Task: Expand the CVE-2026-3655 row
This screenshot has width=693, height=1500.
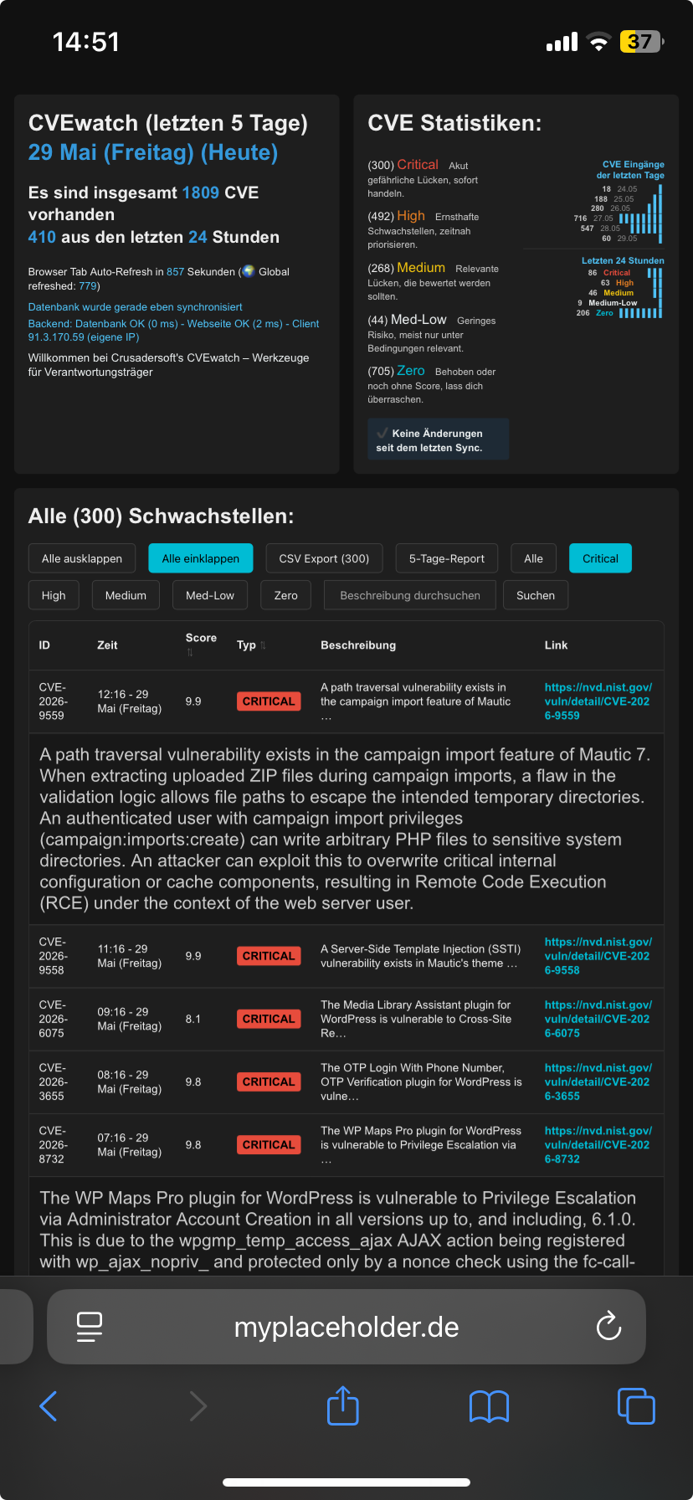Action: pyautogui.click(x=346, y=1081)
